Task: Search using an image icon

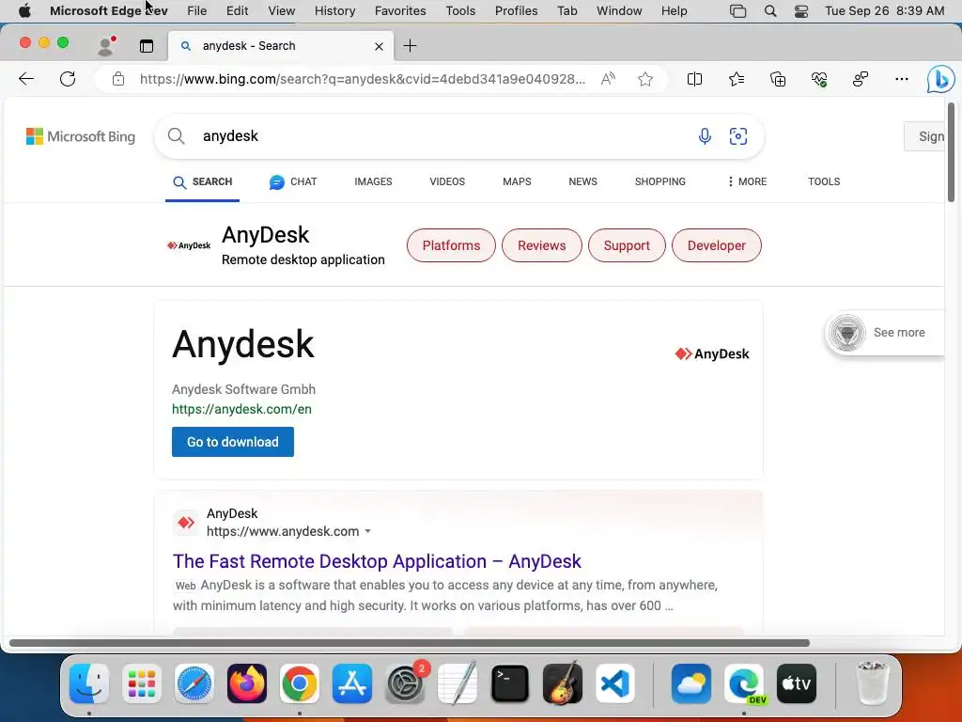Action: (738, 135)
